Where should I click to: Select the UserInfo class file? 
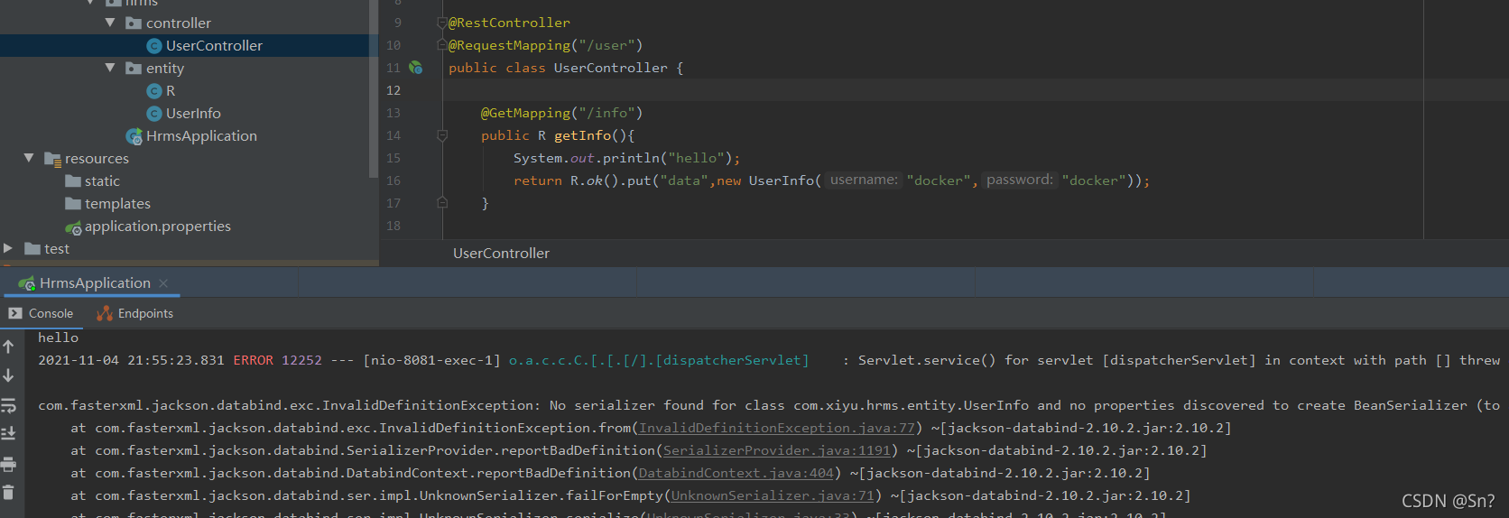coord(193,113)
